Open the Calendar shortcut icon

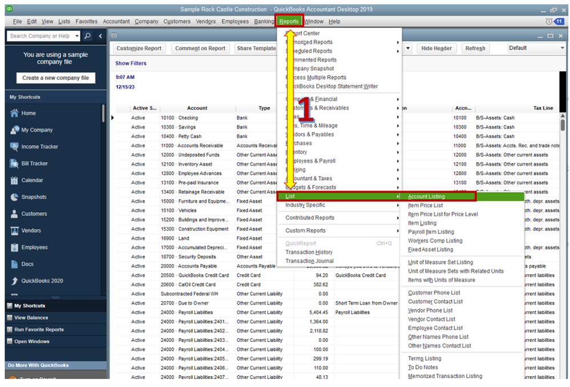point(14,180)
